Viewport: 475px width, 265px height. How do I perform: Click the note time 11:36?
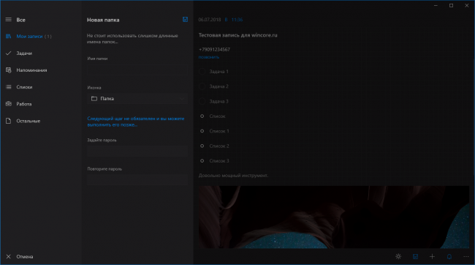pyautogui.click(x=237, y=20)
